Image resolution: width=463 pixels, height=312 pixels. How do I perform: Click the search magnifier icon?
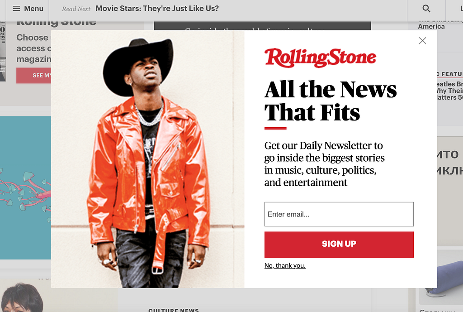426,9
